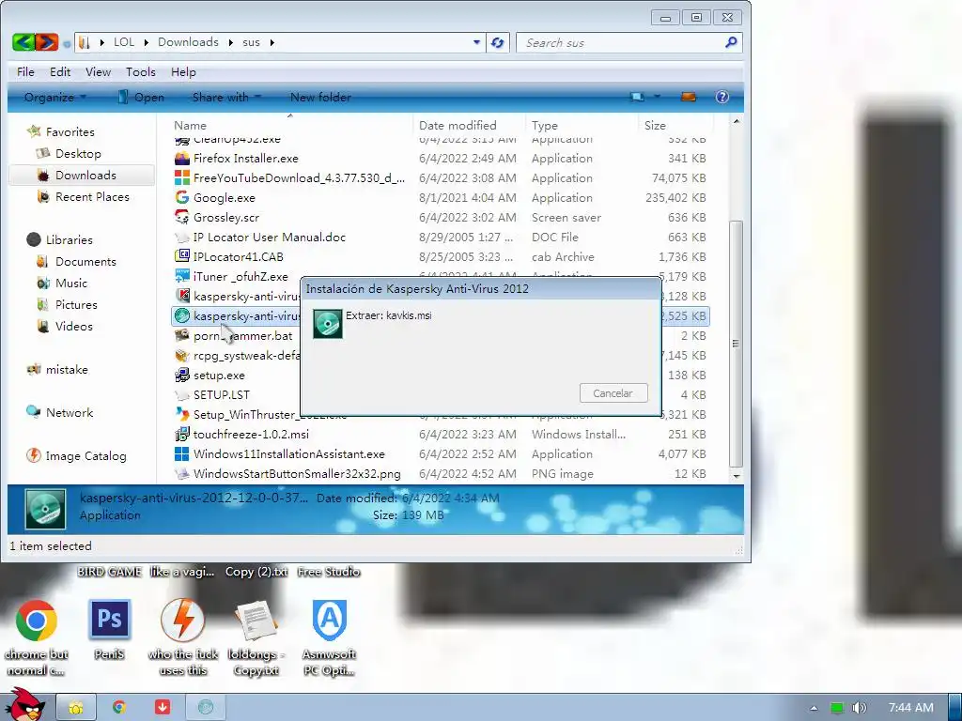Screen dimensions: 962x721
Task: Click the file list vertical scrollbar thumb
Action: coord(736,344)
